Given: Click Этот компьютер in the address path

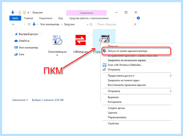Looking at the screenshot, I should coord(50,24).
